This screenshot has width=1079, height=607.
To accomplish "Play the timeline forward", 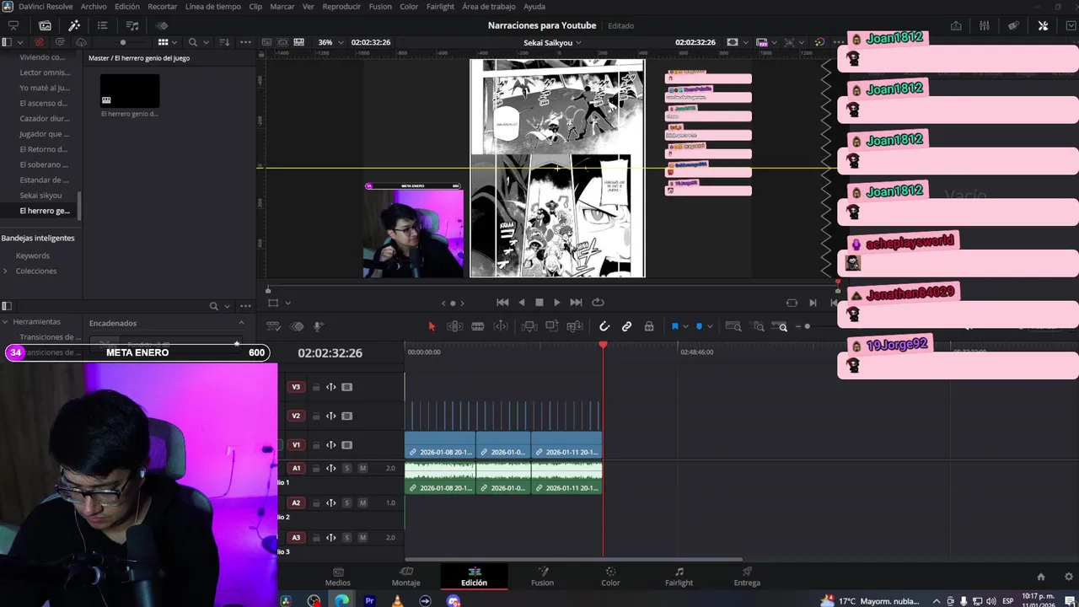I will (556, 302).
